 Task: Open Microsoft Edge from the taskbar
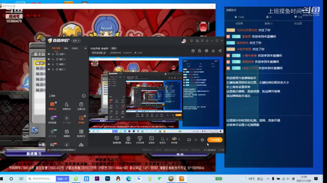pos(129,179)
